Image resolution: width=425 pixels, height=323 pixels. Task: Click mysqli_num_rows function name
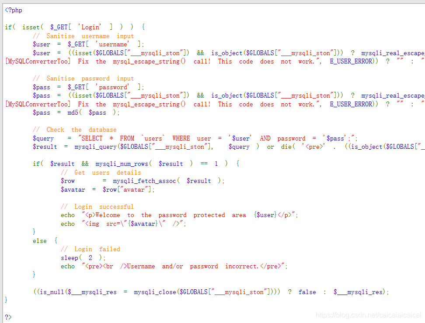[x=122, y=164]
